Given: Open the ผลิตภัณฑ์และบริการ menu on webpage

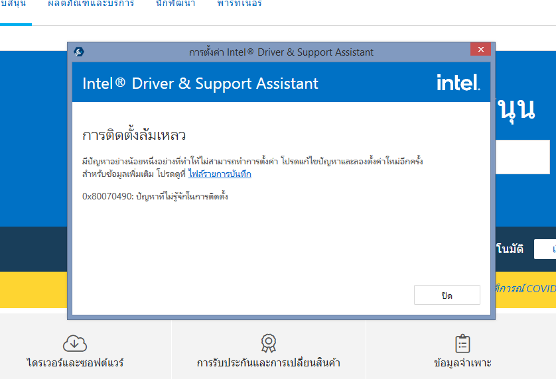Looking at the screenshot, I should (x=91, y=3).
